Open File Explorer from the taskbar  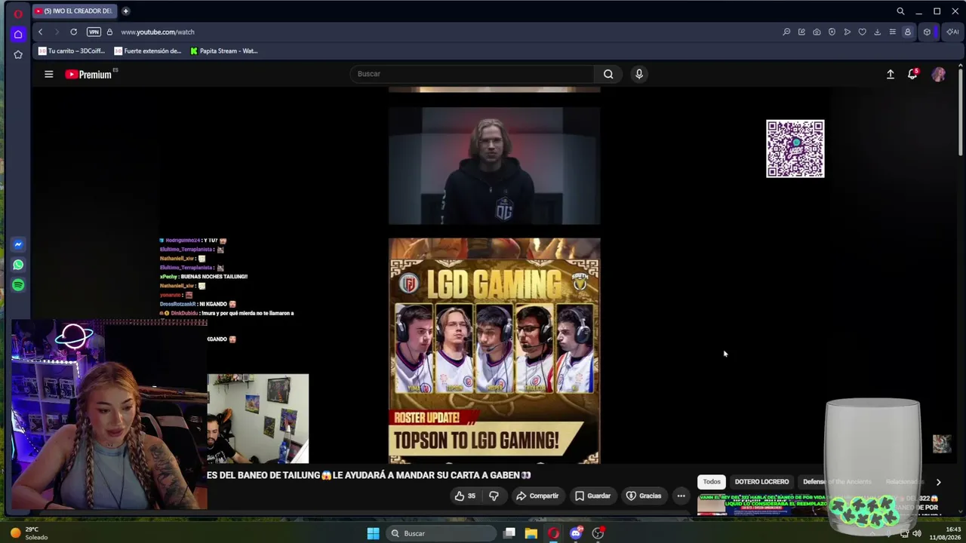[531, 533]
